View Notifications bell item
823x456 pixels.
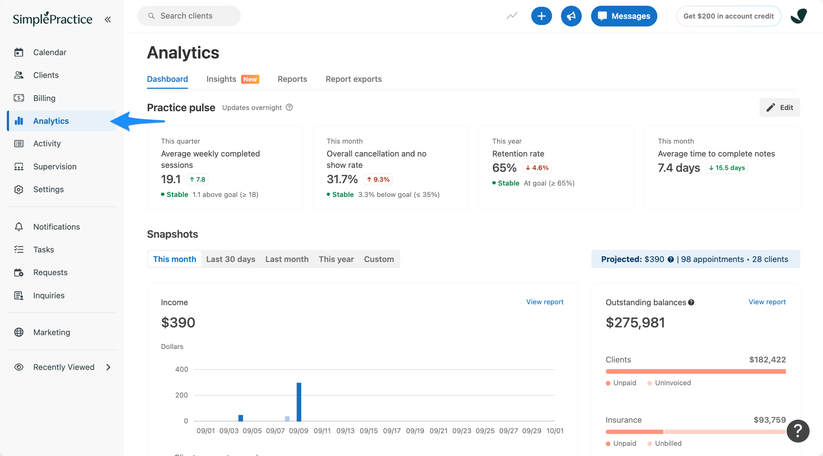[x=56, y=227]
